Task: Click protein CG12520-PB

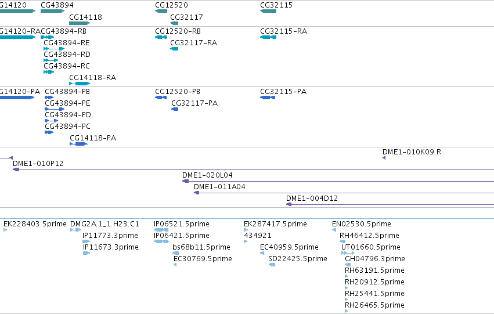Action: [x=161, y=98]
